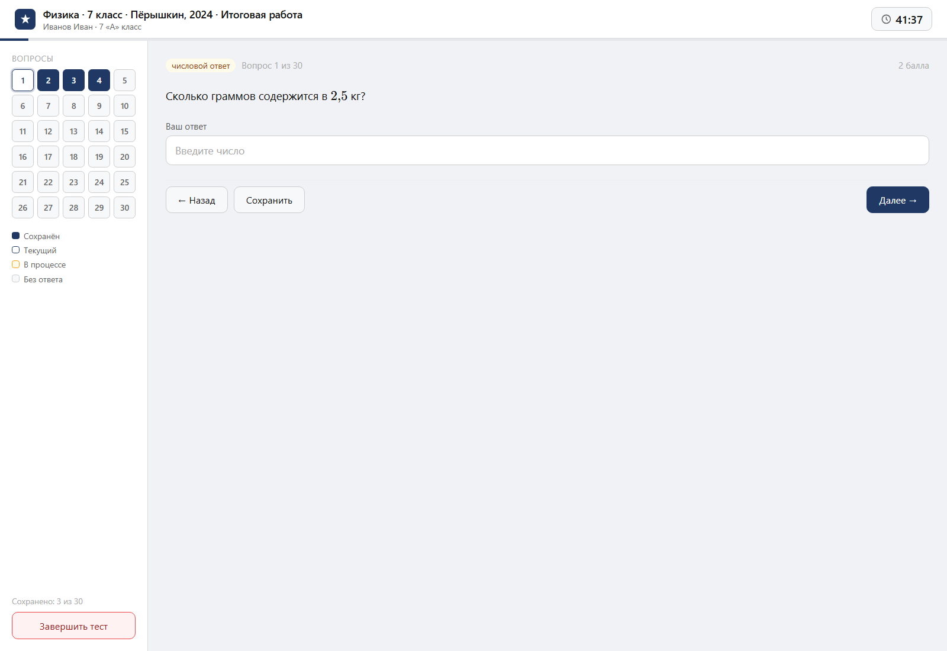Select question 7 in the grid
The height and width of the screenshot is (651, 947).
point(48,106)
